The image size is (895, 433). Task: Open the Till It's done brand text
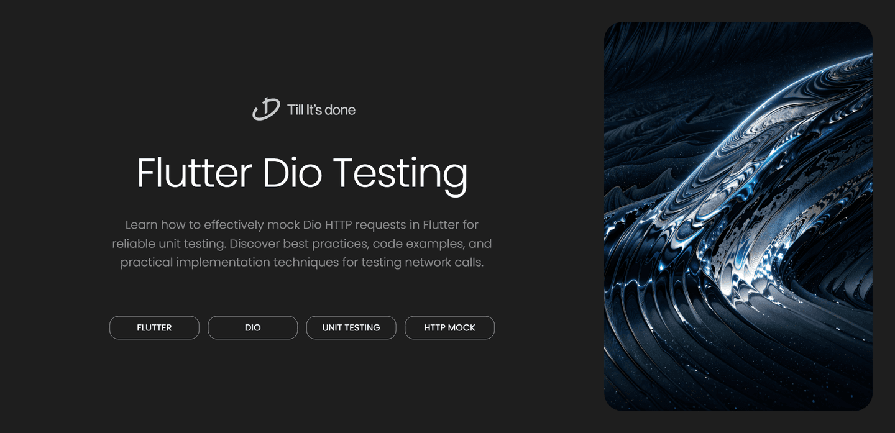[x=321, y=110]
